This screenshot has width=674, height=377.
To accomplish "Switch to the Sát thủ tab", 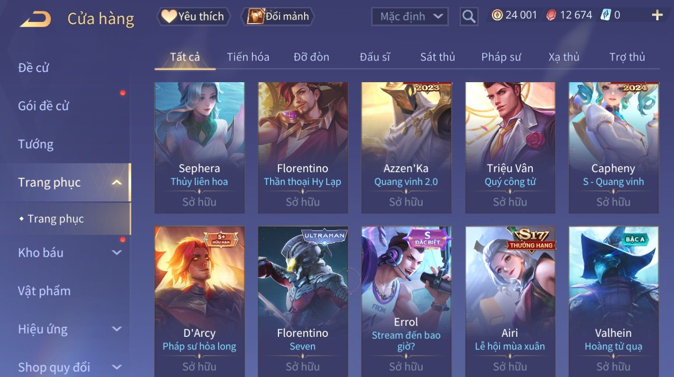I will point(437,57).
